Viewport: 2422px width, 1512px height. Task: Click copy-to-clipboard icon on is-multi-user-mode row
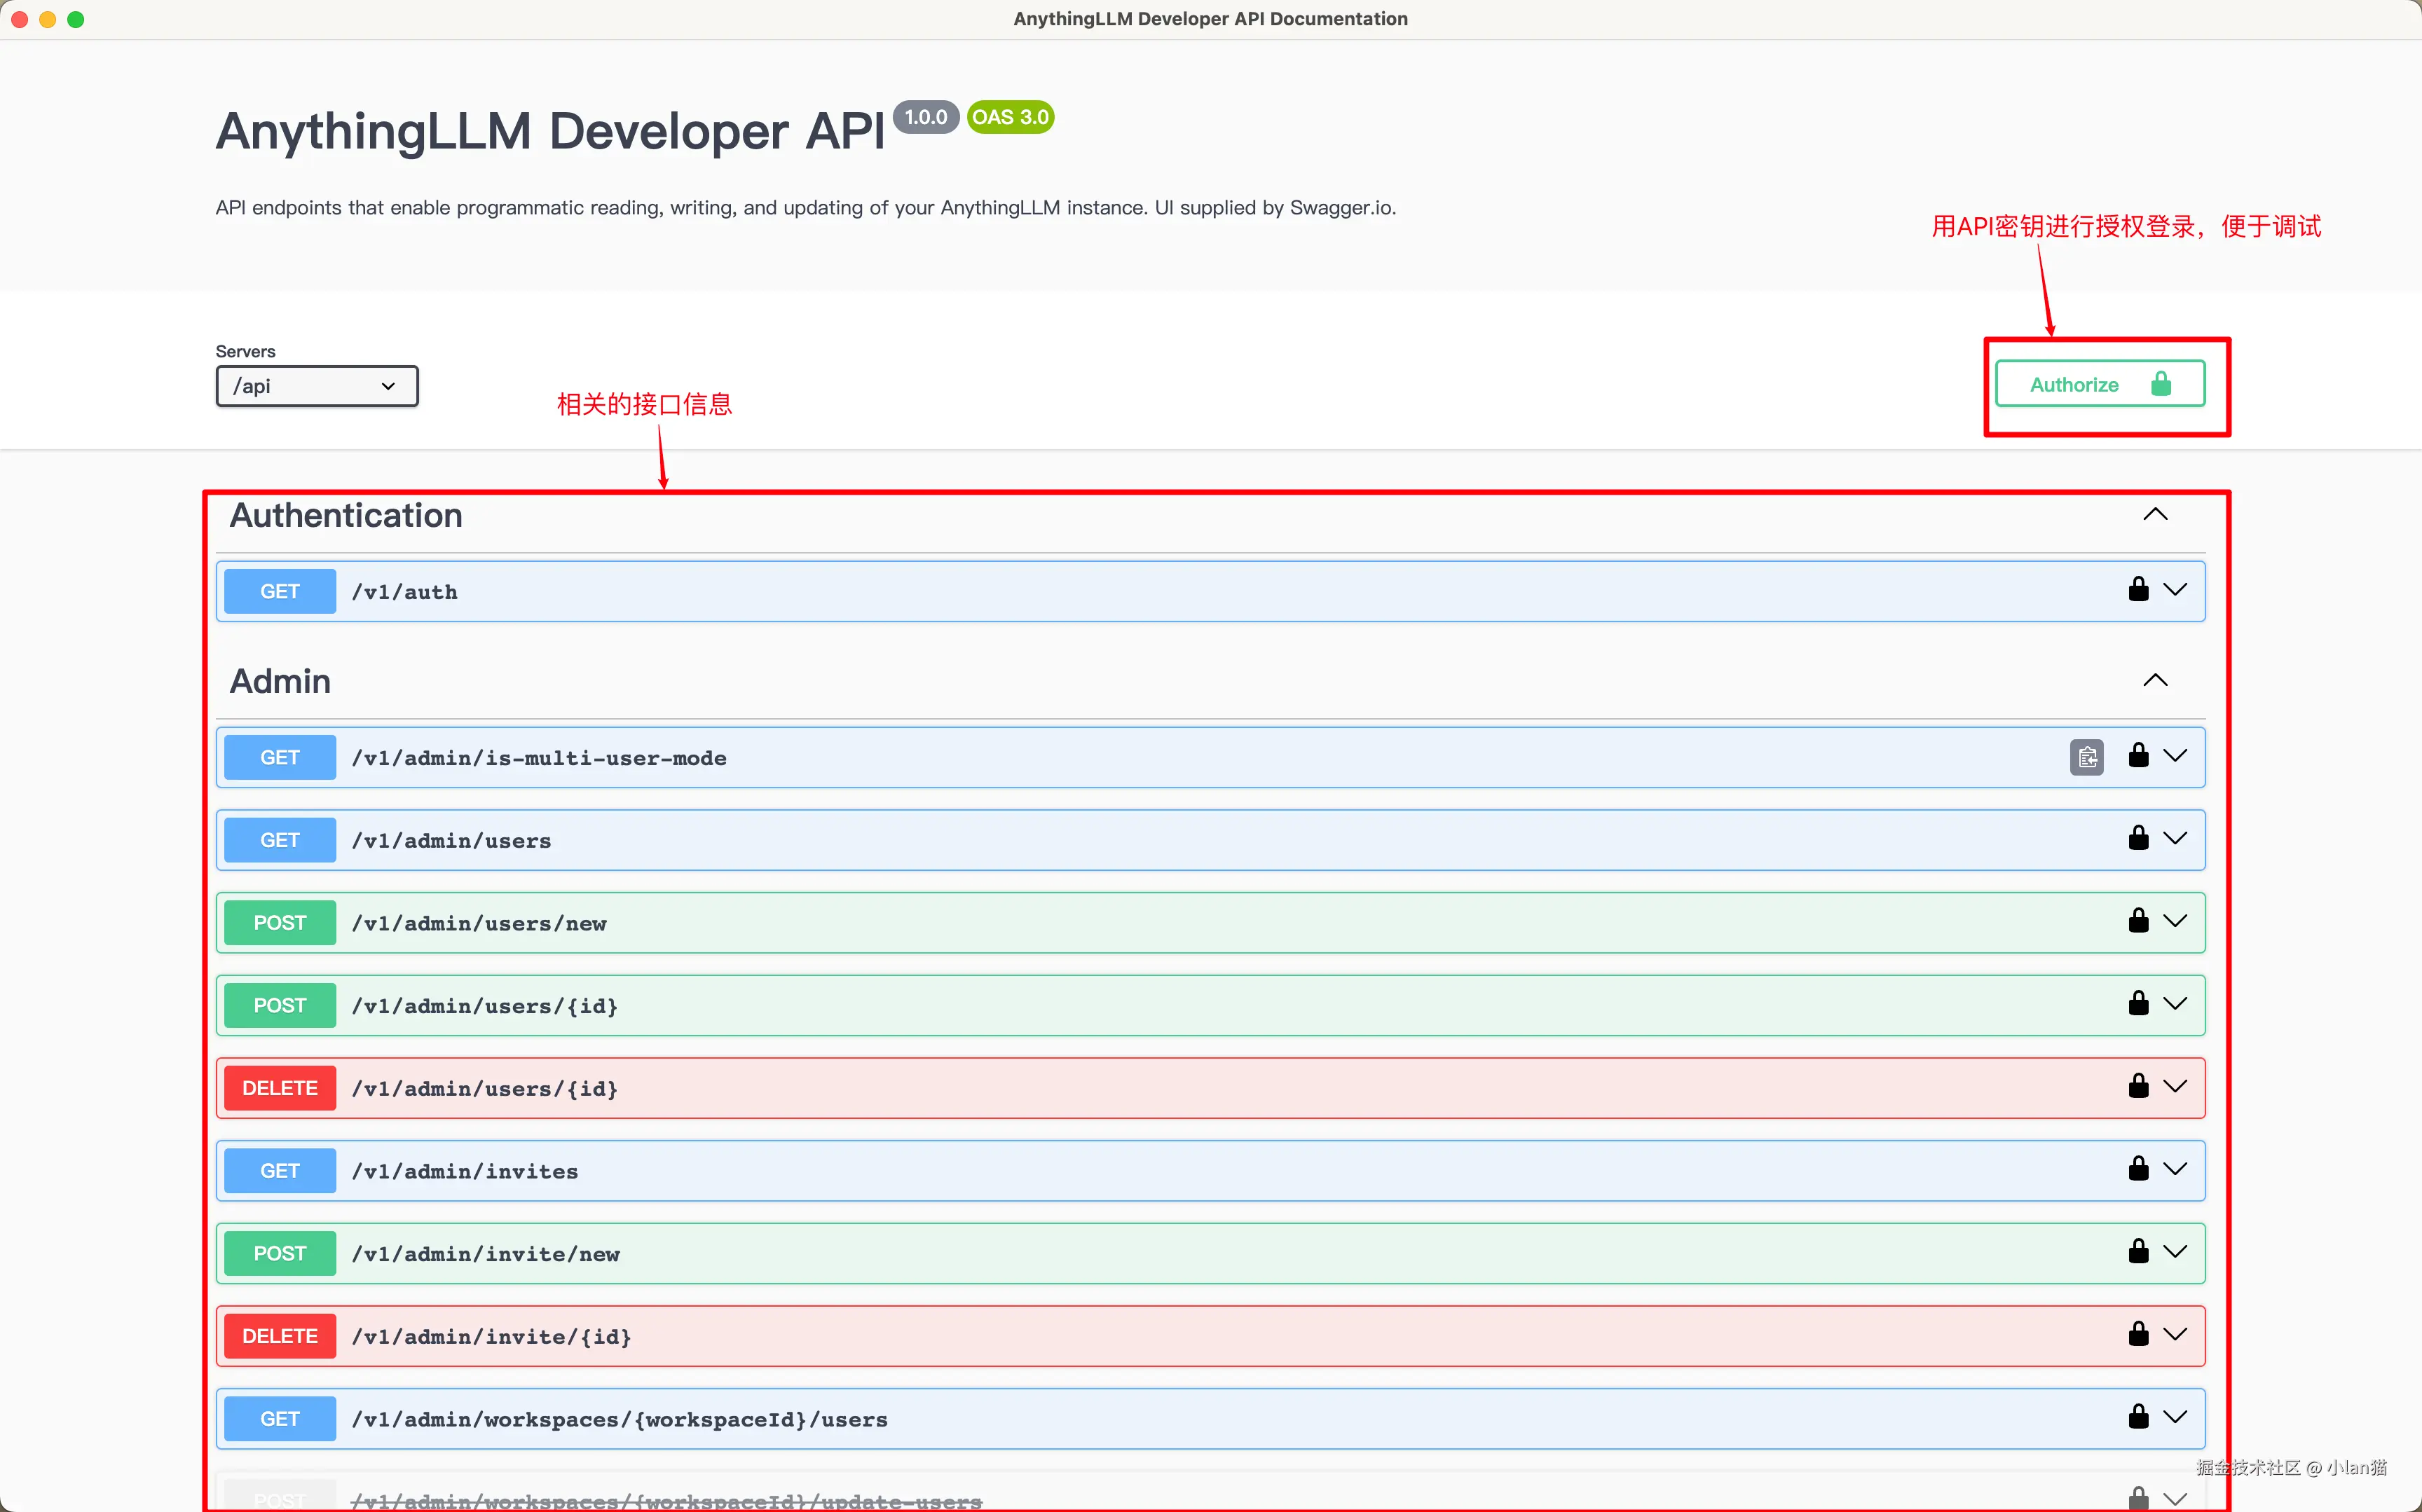(2086, 757)
